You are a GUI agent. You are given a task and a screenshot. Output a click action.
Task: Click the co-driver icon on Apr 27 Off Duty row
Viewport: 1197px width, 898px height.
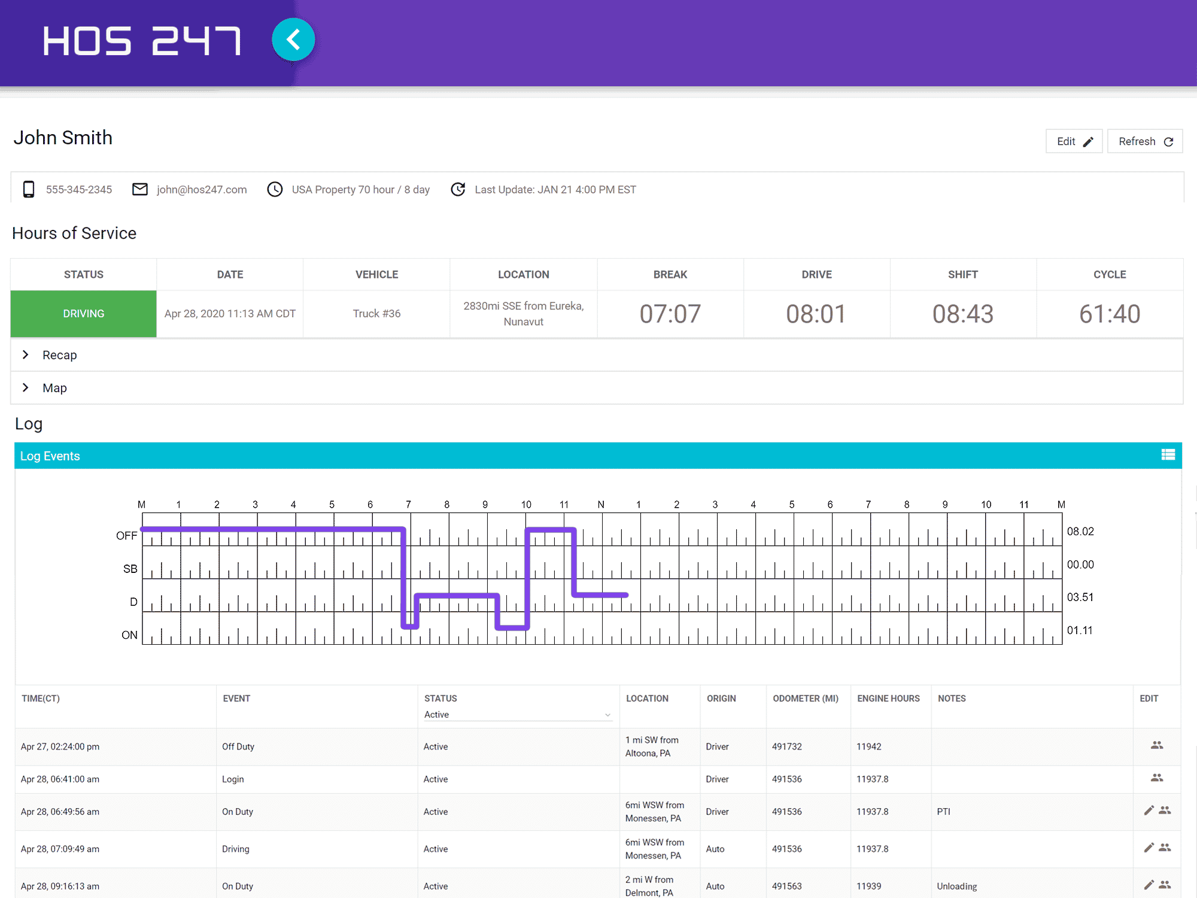click(1157, 745)
